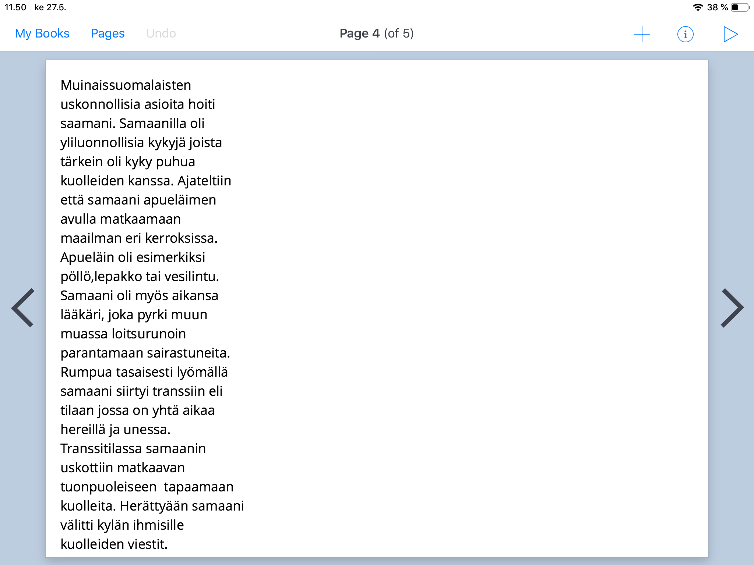The height and width of the screenshot is (565, 754).
Task: Tap the battery icon in status bar
Action: coord(740,7)
